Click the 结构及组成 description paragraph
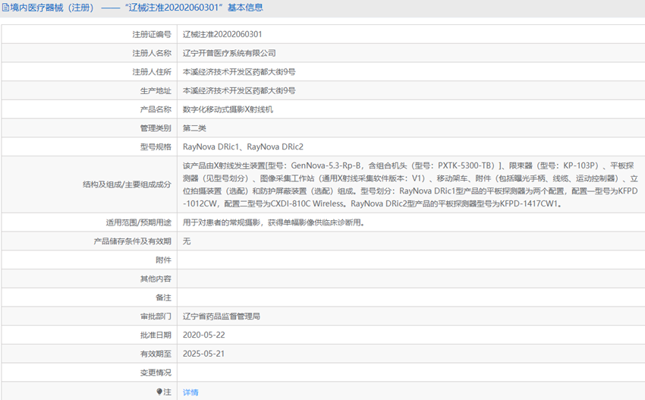 coord(410,184)
